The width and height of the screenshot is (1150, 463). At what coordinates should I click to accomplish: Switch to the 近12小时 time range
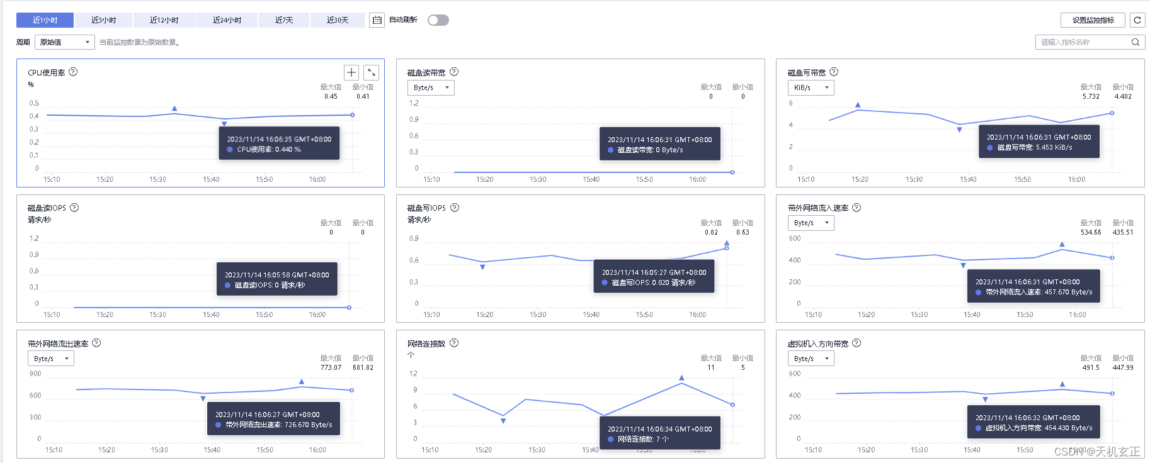coord(164,20)
